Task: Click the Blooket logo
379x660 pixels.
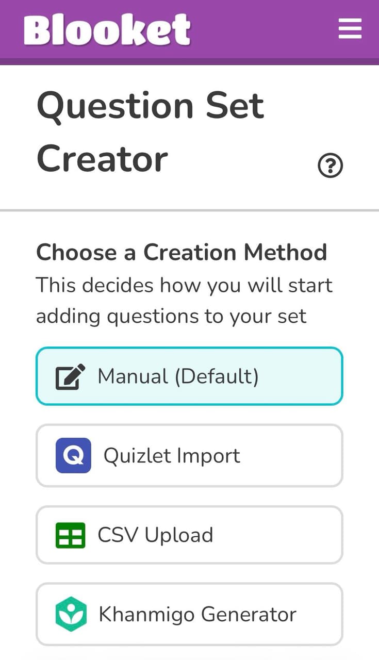Action: [107, 29]
